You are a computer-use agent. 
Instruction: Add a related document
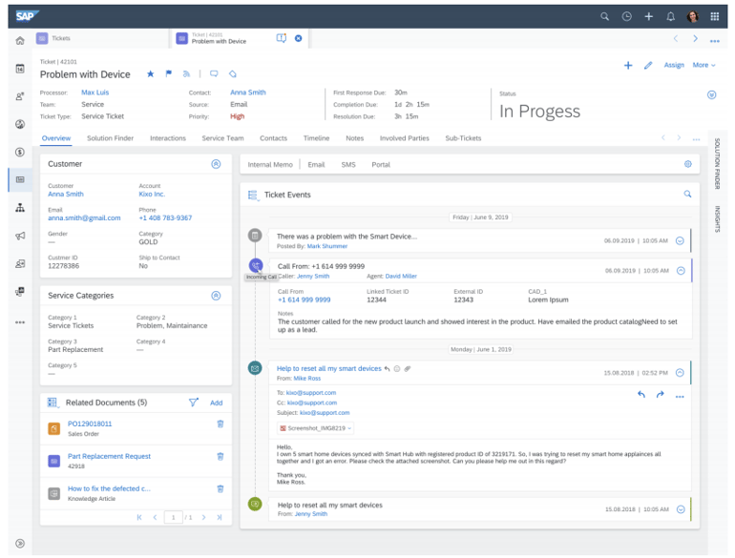click(216, 403)
